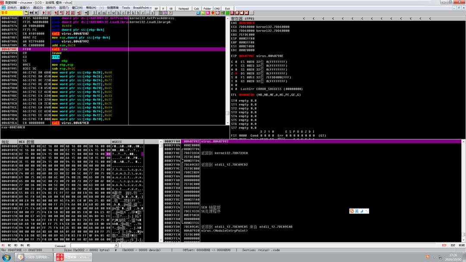466x262 pixels.
Task: Click the Notepad button
Action: (x=183, y=9)
